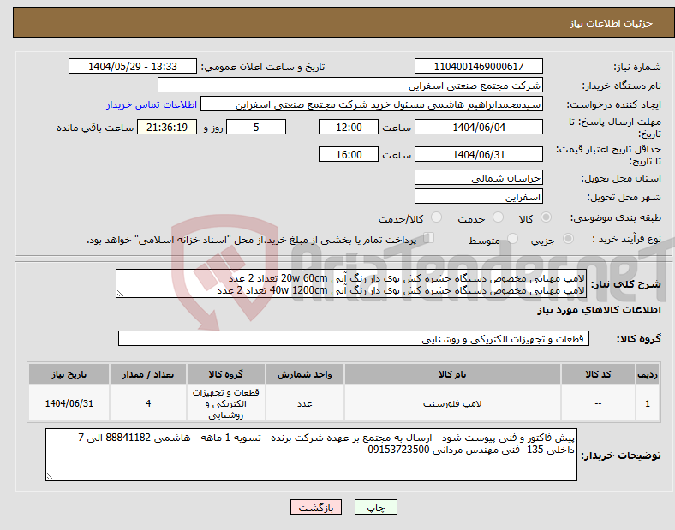The width and height of the screenshot is (675, 530).
Task: Click the گروه کالا column header
Action: (x=226, y=374)
